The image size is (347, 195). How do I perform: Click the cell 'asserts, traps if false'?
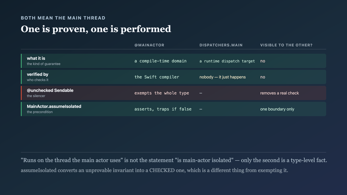pos(163,109)
